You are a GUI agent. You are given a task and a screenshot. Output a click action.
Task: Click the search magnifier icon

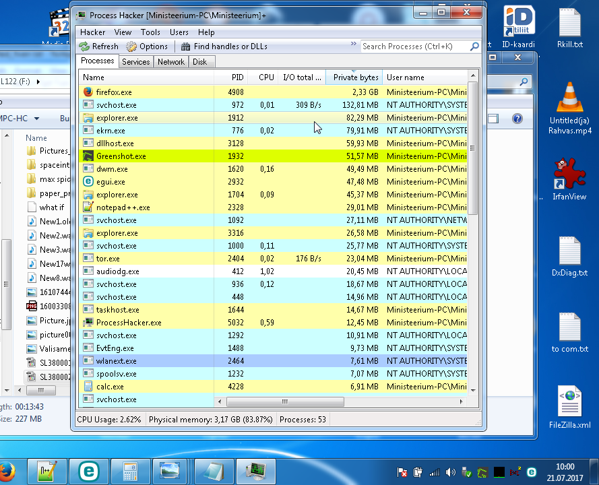474,46
